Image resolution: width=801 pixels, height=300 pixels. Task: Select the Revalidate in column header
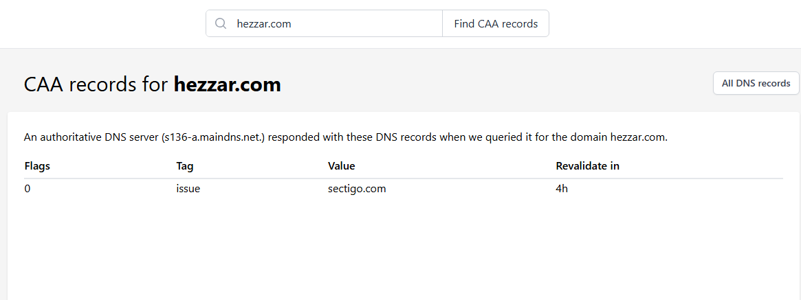point(587,166)
